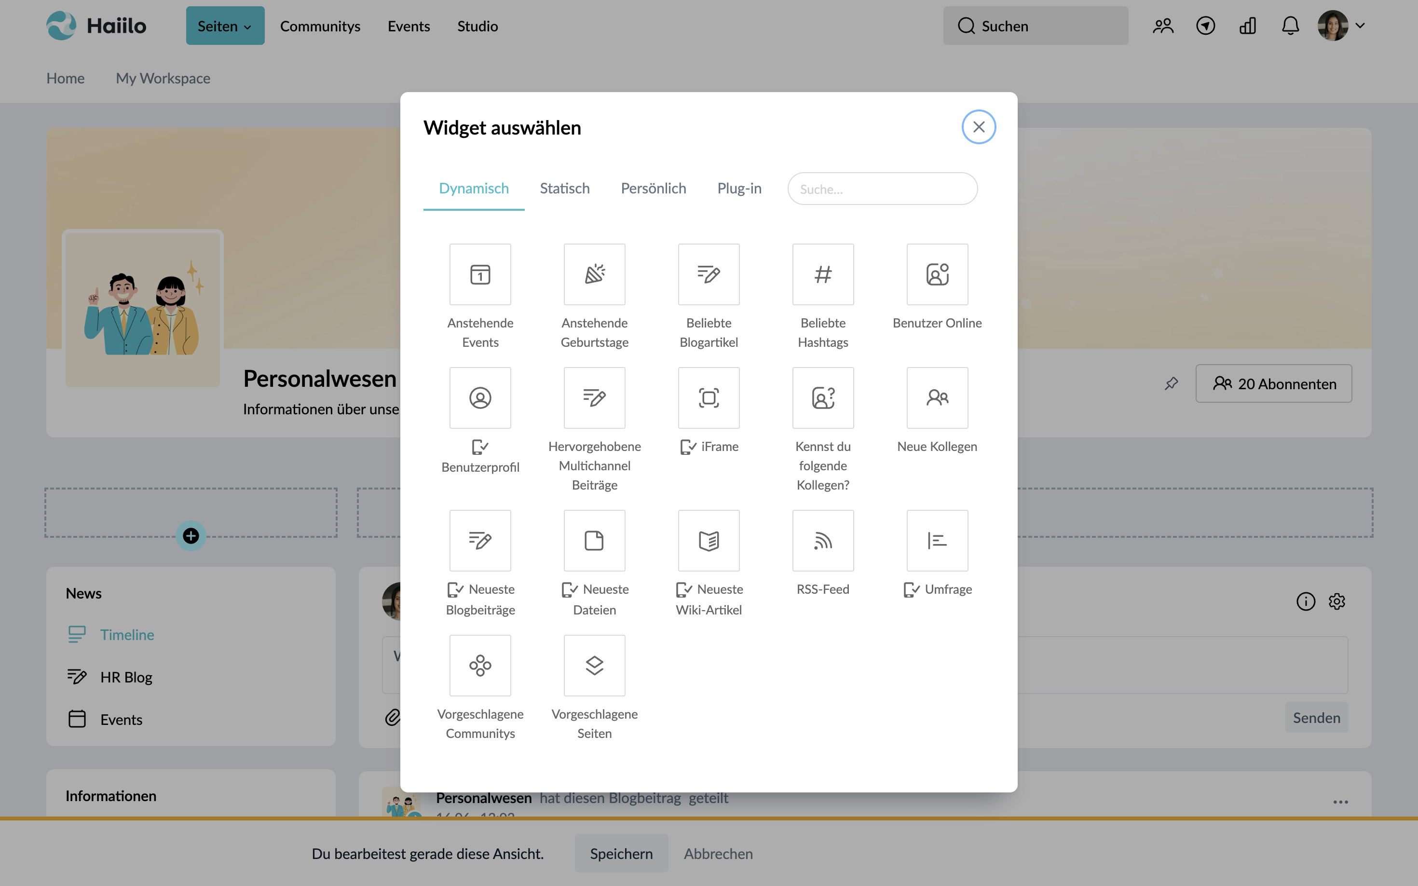The width and height of the screenshot is (1418, 886).
Task: Open Events in the top navigation
Action: (409, 26)
